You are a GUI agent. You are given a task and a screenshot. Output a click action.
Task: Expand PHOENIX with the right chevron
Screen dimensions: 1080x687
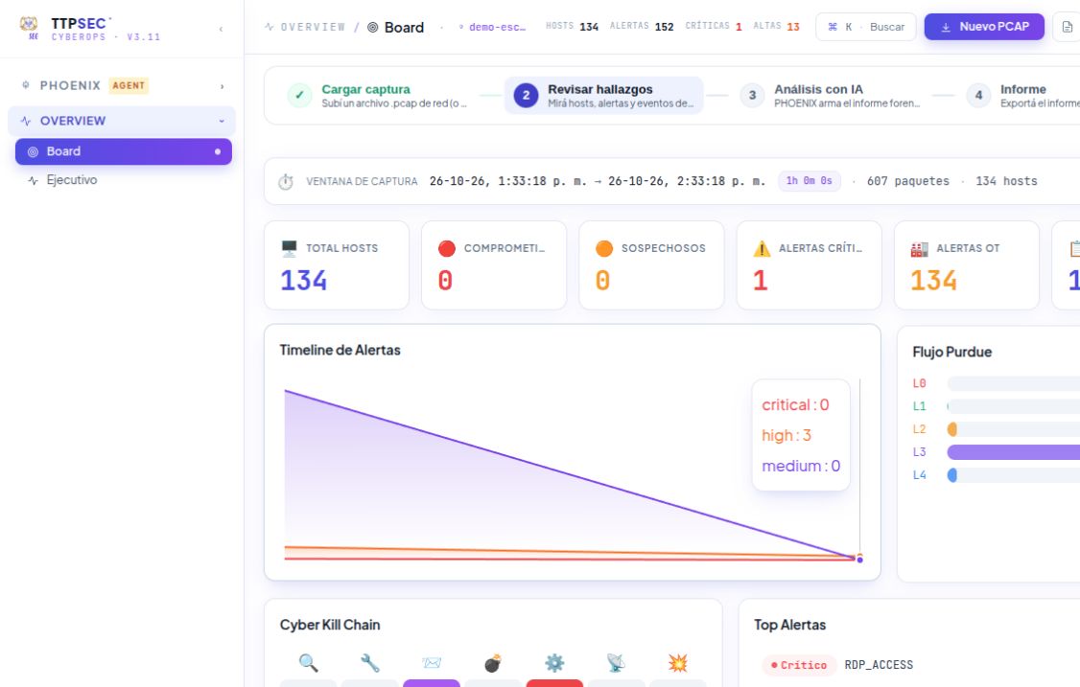tap(222, 86)
